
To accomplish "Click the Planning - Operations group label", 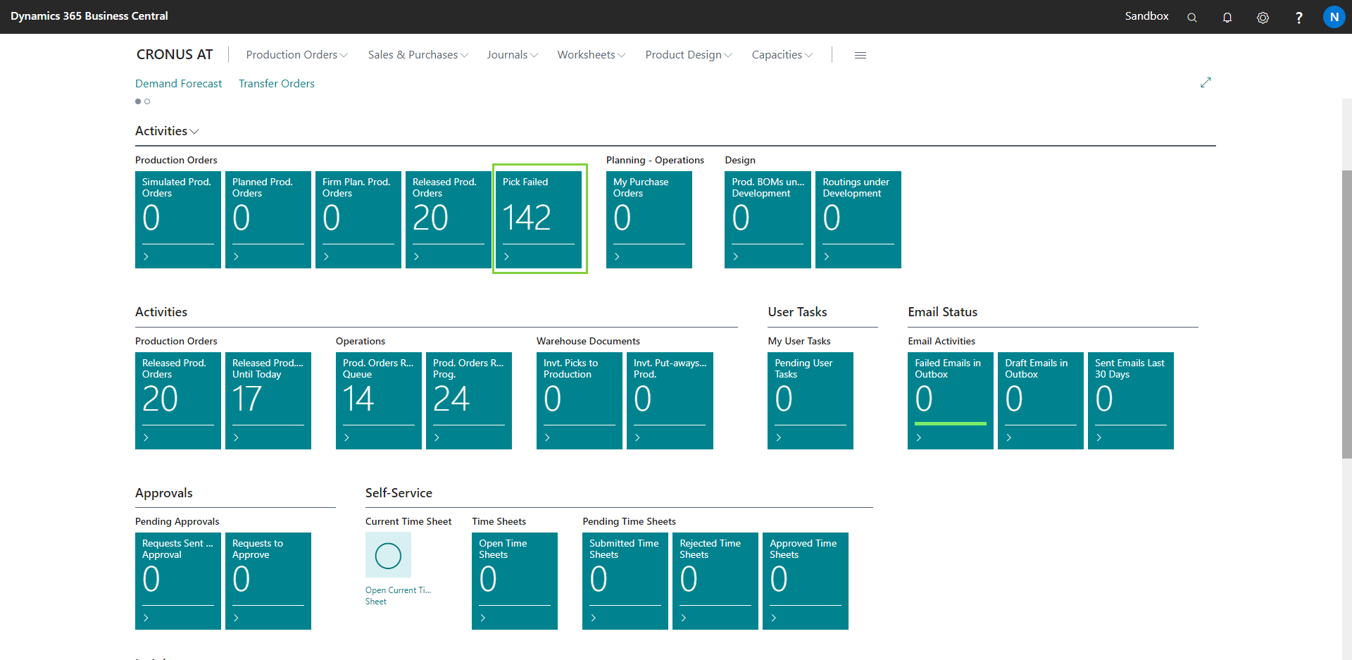I will pos(655,160).
